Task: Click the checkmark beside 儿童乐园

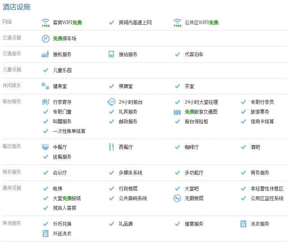Action: [x=45, y=70]
